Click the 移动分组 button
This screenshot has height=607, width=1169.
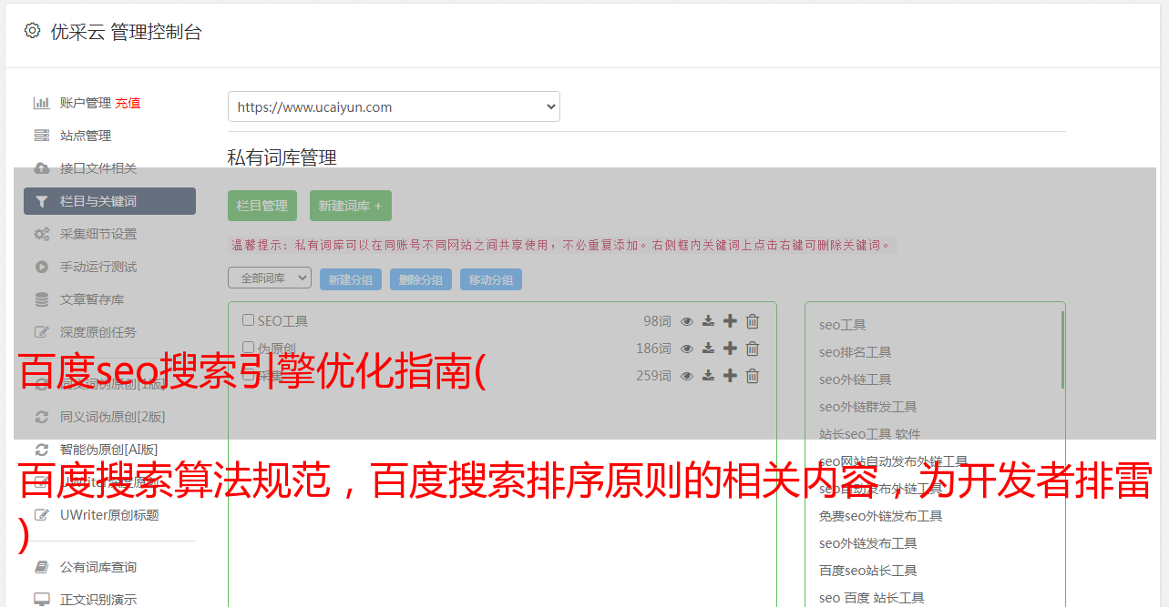pos(491,279)
